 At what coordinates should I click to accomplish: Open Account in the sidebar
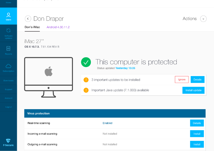pos(8,98)
